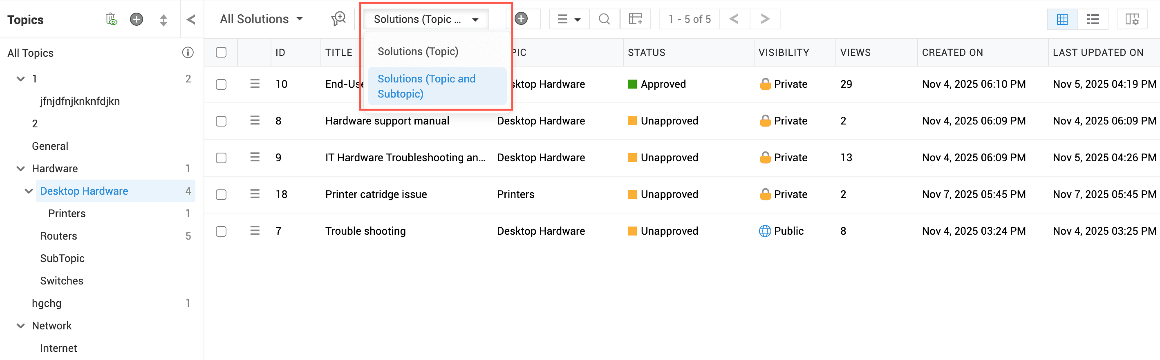This screenshot has width=1160, height=360.
Task: Choose Solutions (Topic and Subtopic) option
Action: (437, 86)
